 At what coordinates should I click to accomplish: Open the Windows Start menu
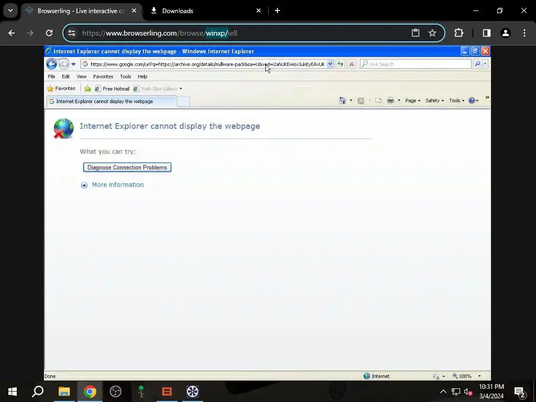click(13, 392)
